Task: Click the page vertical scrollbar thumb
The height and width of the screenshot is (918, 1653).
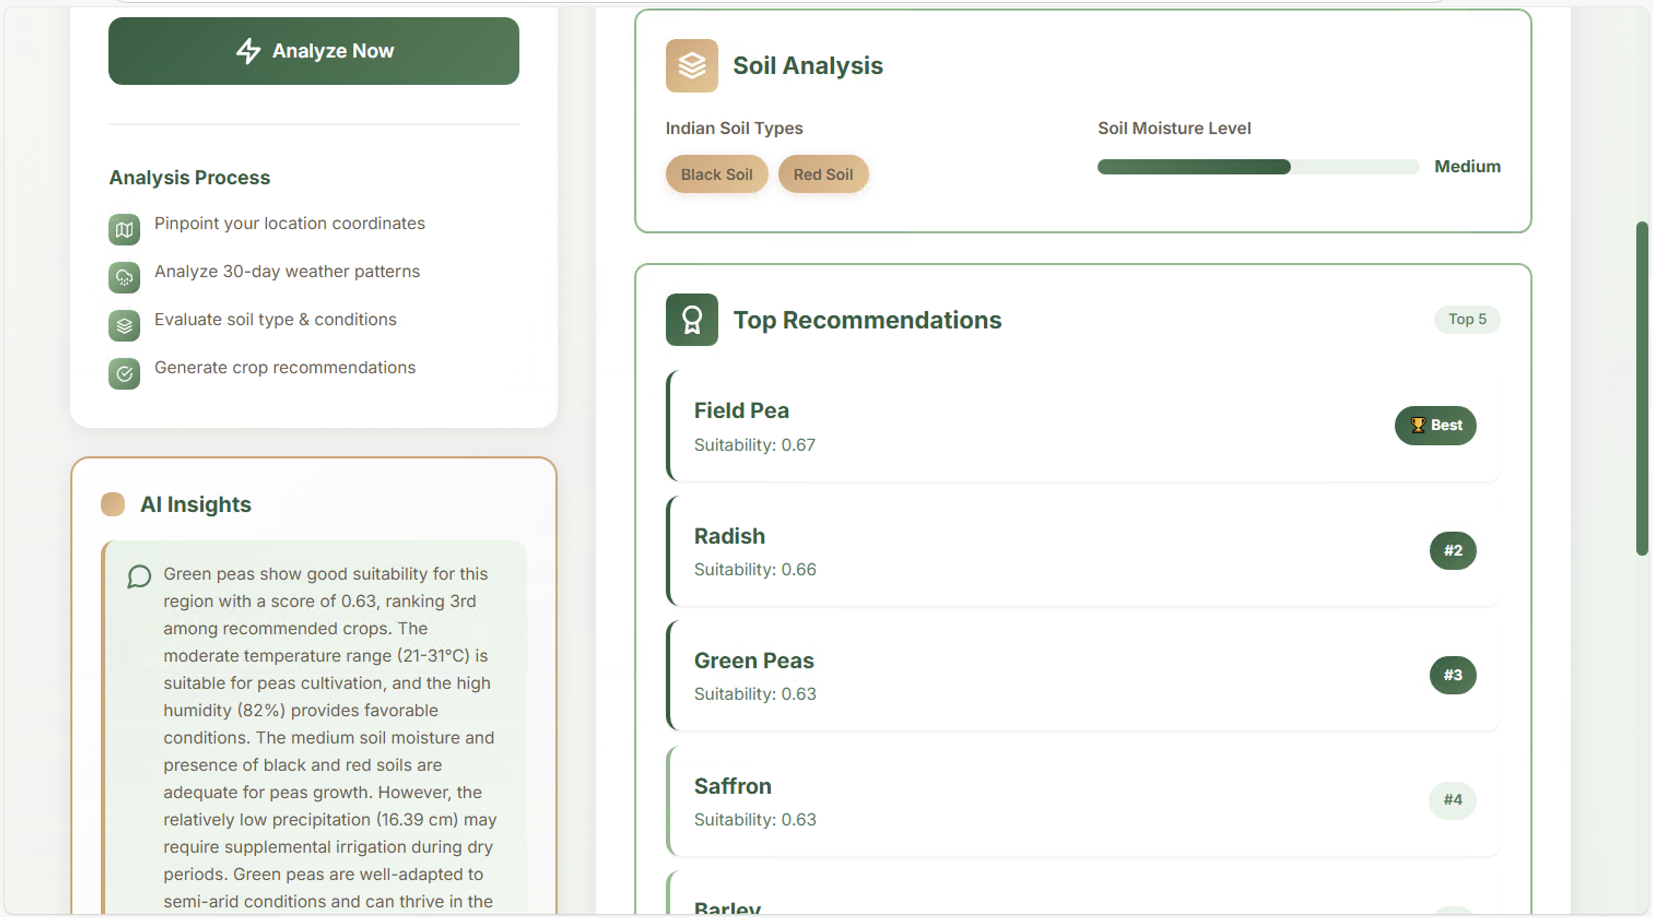Action: coord(1642,388)
